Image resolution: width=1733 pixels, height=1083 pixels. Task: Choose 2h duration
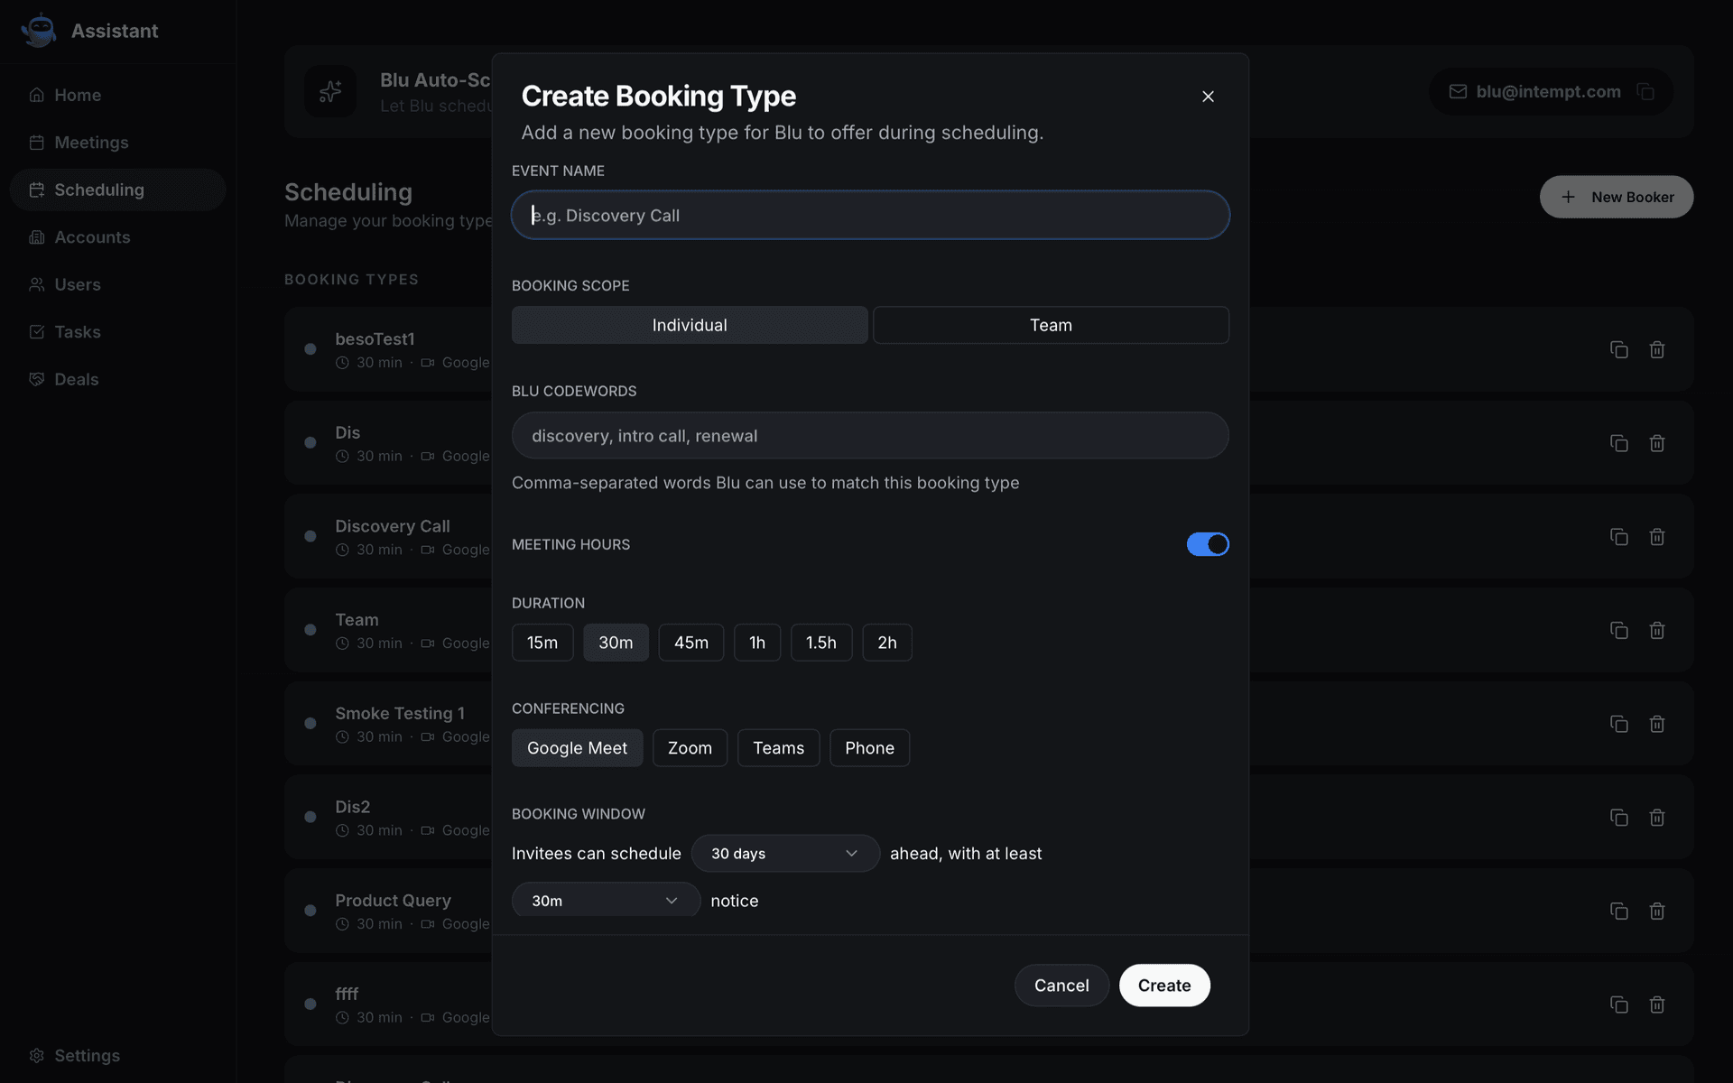887,643
